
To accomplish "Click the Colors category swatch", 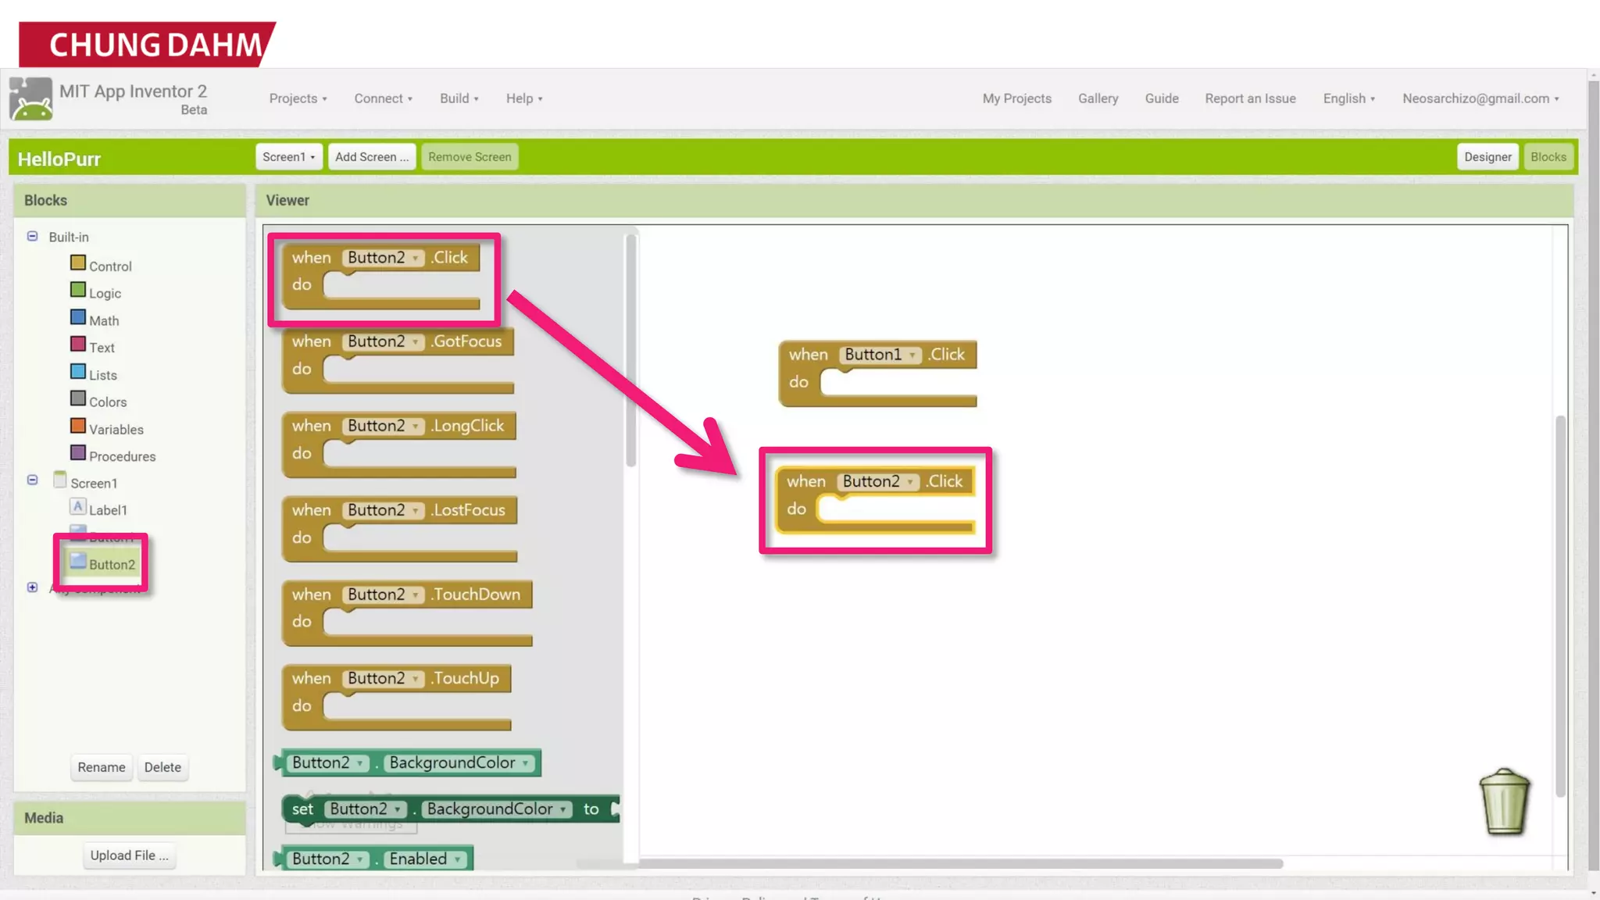I will tap(78, 399).
